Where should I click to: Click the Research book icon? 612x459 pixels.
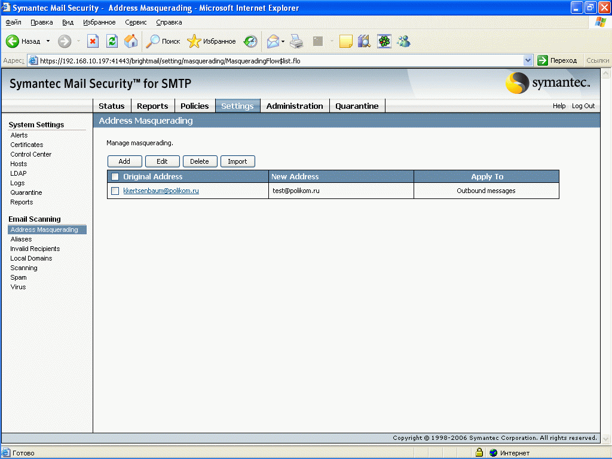(364, 41)
